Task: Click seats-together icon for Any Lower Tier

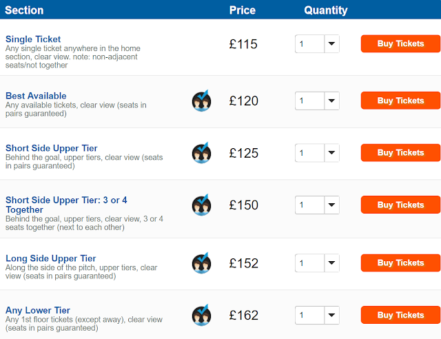Action: coord(201,315)
